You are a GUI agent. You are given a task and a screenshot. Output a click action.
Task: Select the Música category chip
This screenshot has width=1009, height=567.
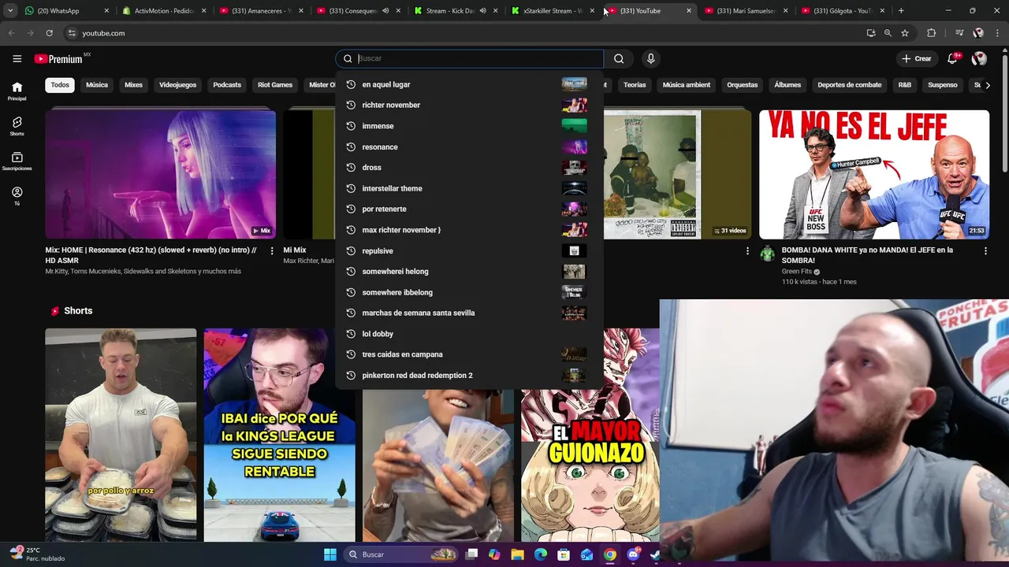click(x=97, y=85)
